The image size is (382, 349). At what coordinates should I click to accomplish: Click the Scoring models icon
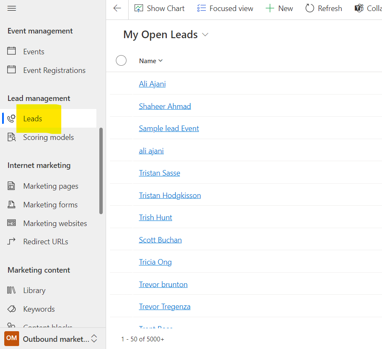pyautogui.click(x=12, y=137)
